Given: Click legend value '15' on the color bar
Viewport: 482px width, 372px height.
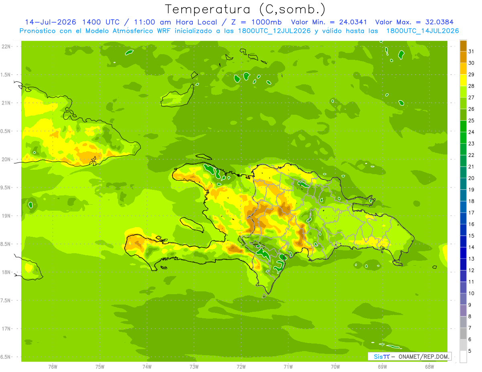Looking at the screenshot, I should (x=471, y=236).
